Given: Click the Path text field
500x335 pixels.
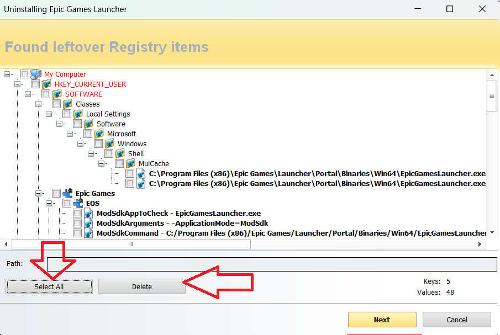Looking at the screenshot, I should [272, 264].
